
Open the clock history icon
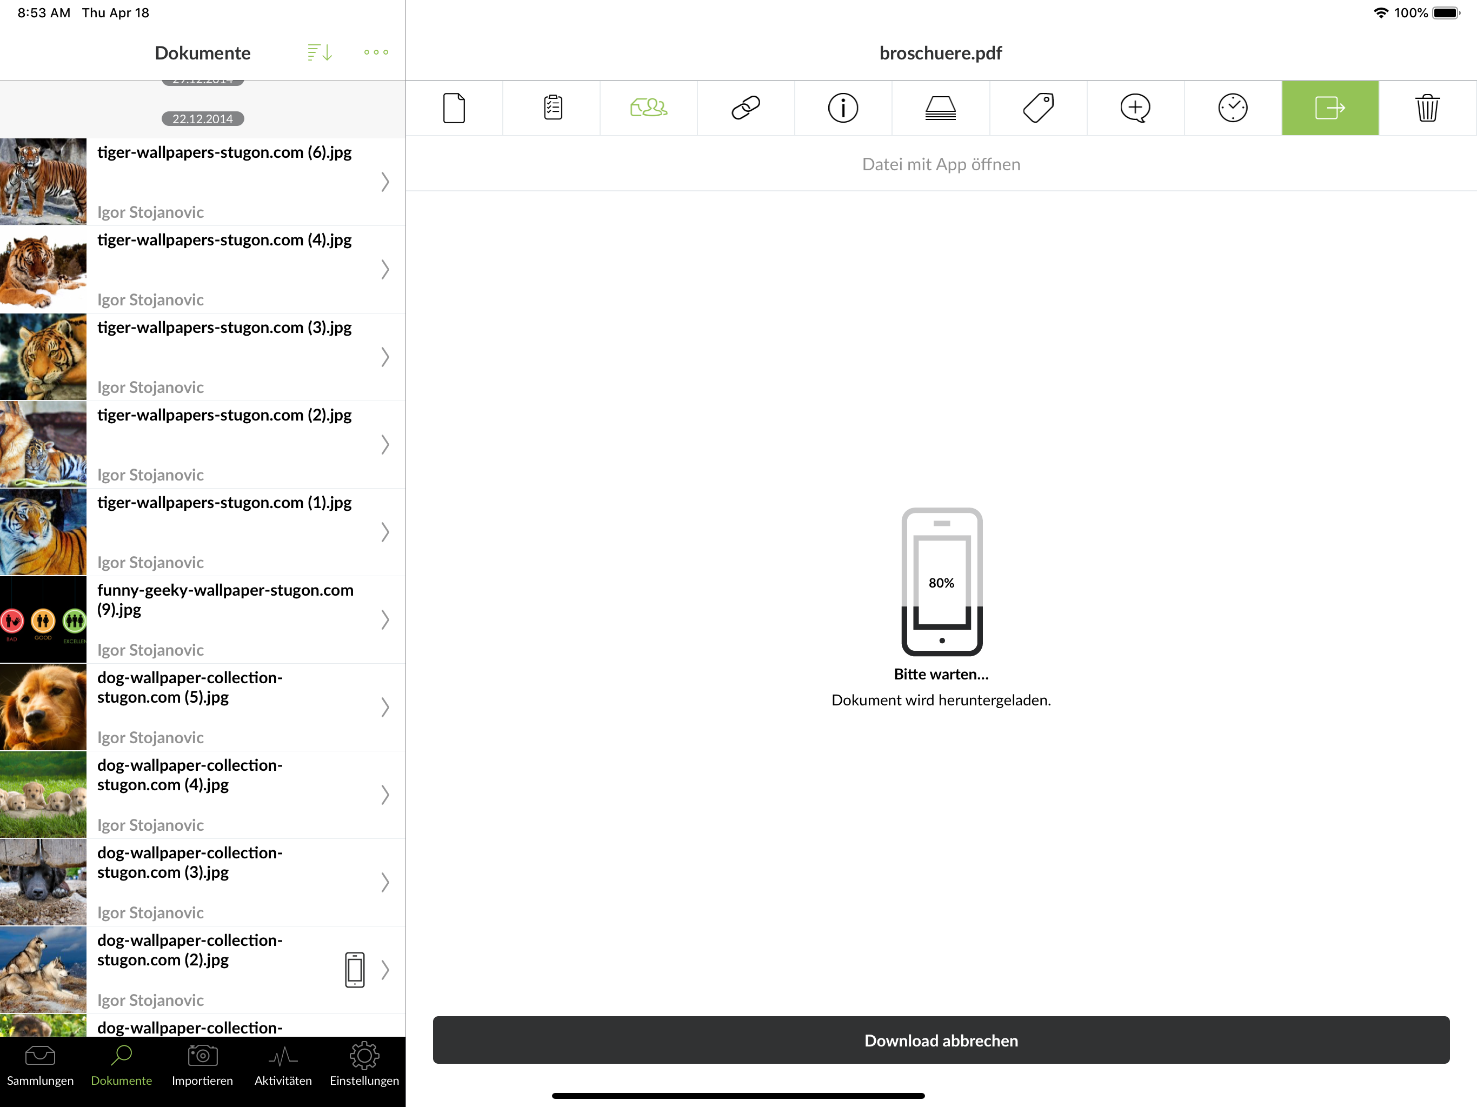1233,108
